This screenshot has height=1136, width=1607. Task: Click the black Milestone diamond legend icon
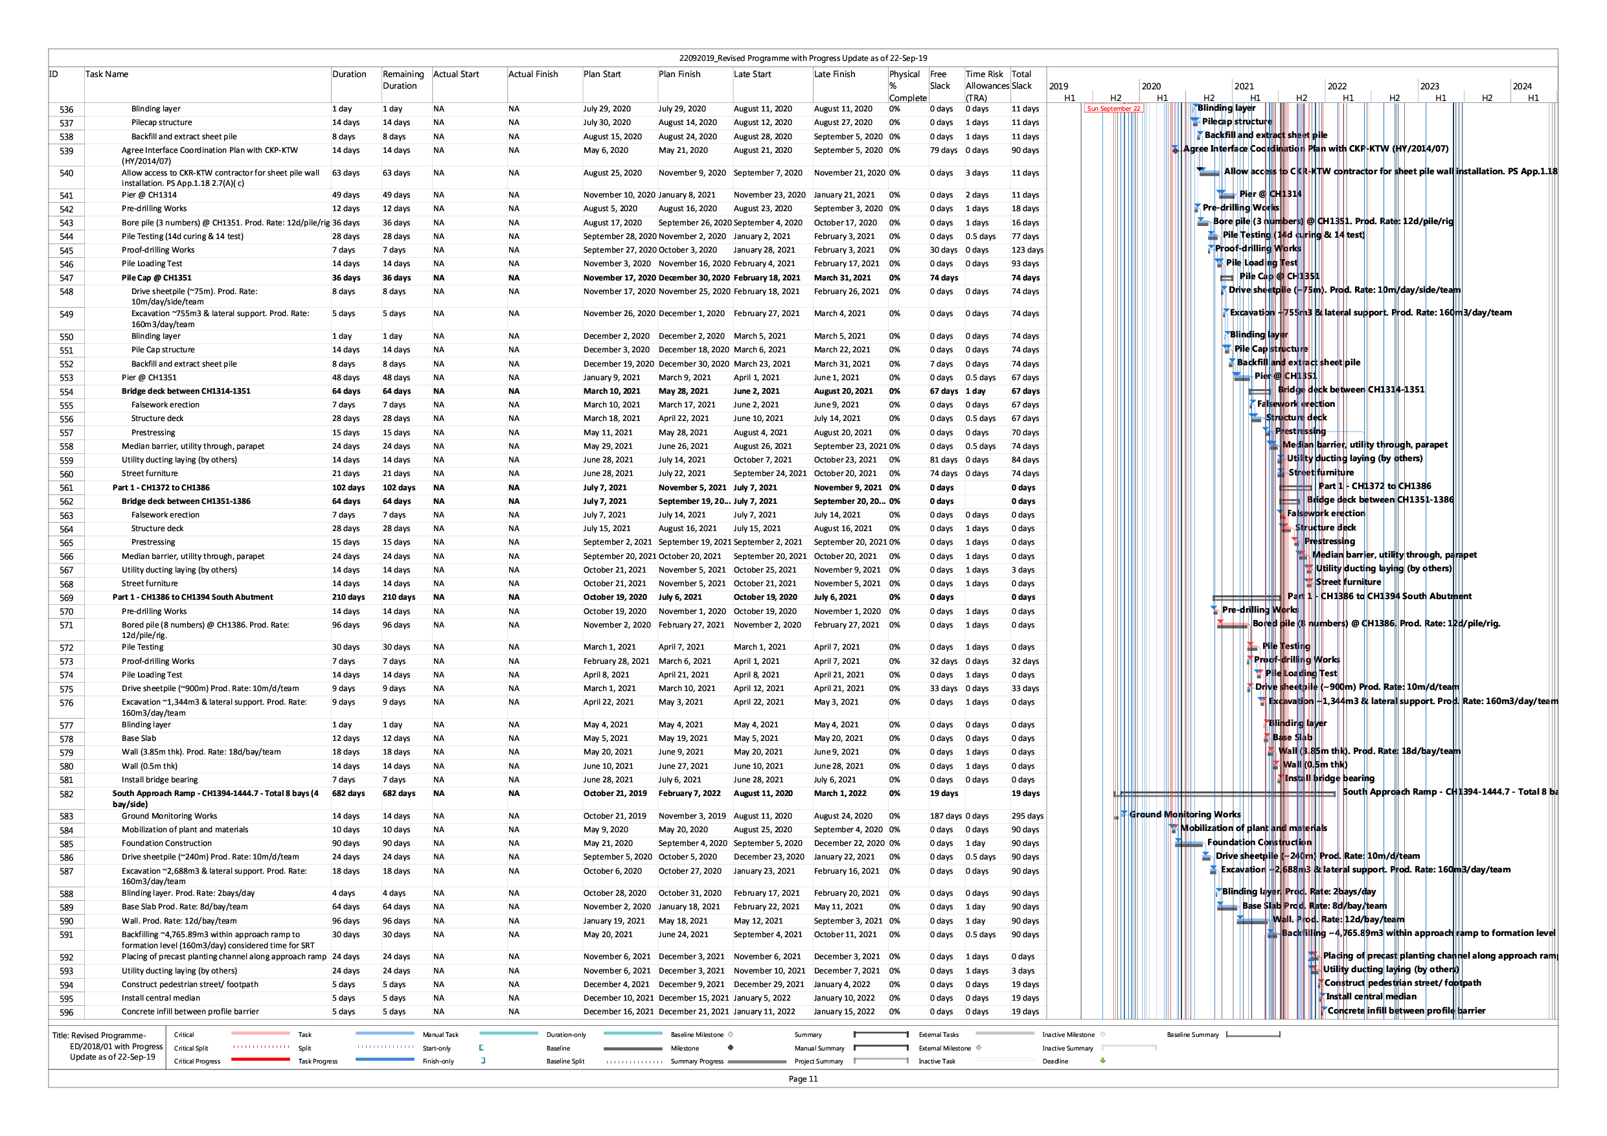coord(731,1048)
